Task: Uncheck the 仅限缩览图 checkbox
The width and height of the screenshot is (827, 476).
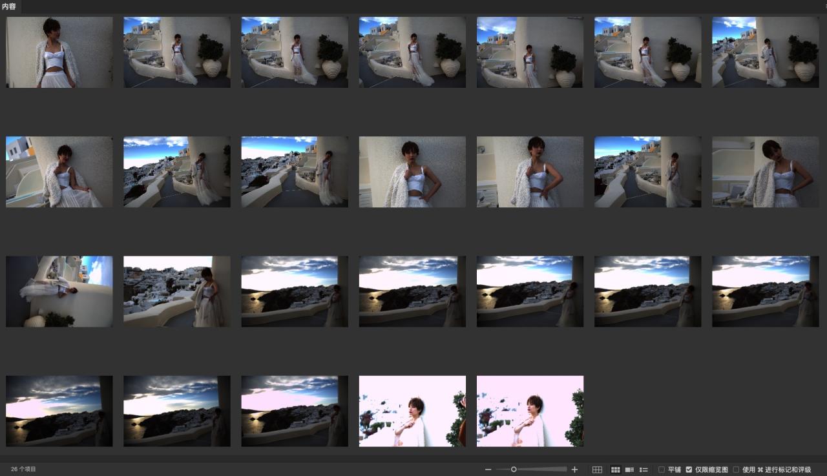Action: (x=689, y=470)
